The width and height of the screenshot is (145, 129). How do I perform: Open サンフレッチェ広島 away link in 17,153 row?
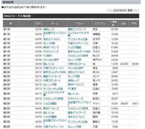(78, 122)
